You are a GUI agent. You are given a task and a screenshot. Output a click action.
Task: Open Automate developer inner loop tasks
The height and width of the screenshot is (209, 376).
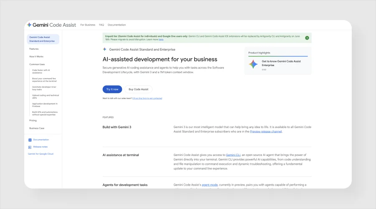click(44, 88)
